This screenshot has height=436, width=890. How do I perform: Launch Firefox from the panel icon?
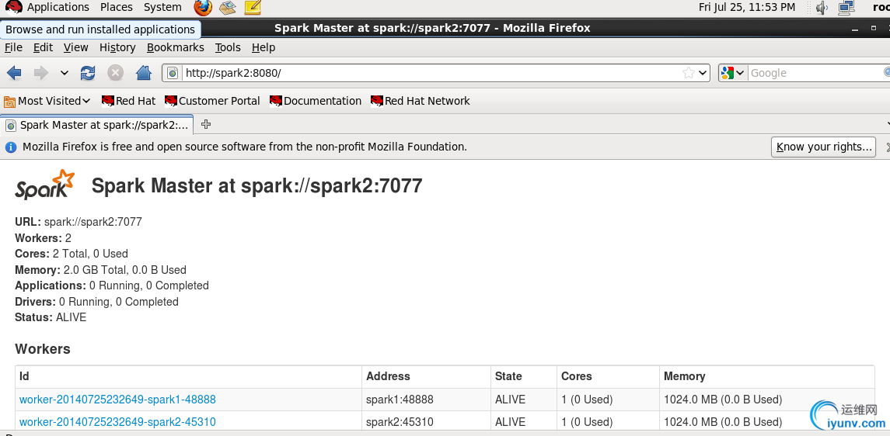coord(203,7)
